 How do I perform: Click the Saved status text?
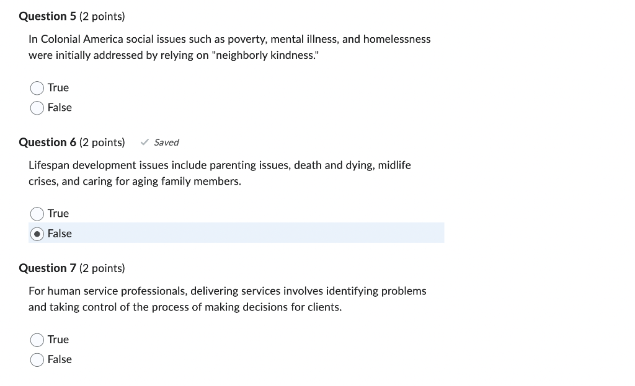coord(166,142)
